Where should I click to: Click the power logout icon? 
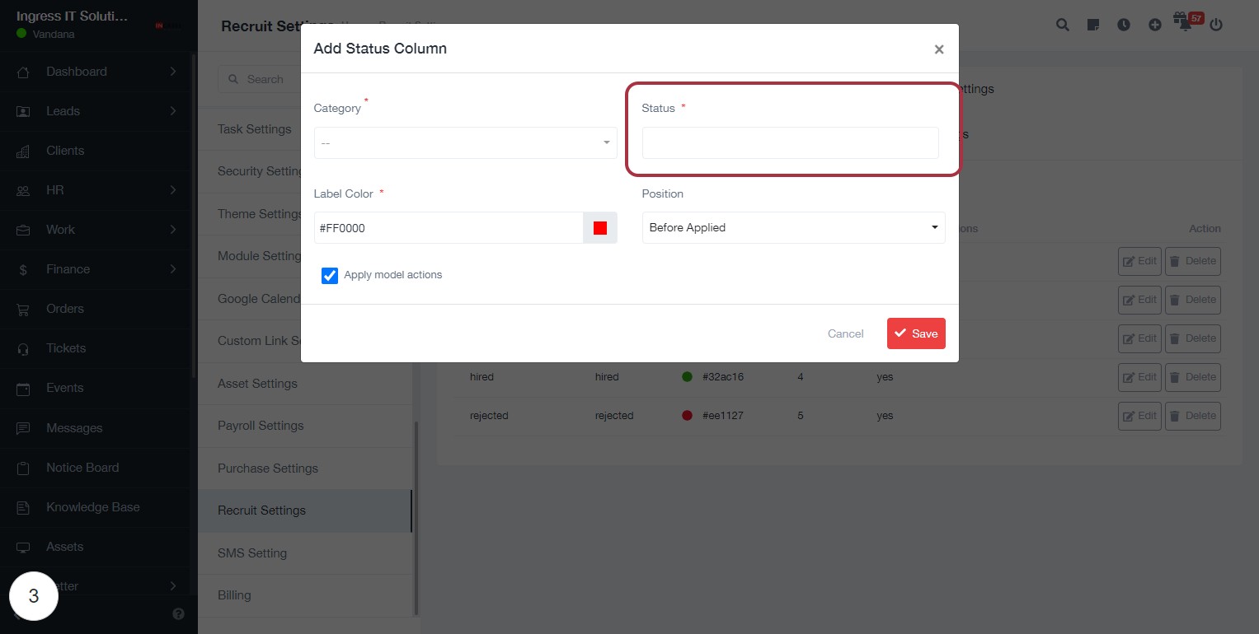click(1216, 25)
